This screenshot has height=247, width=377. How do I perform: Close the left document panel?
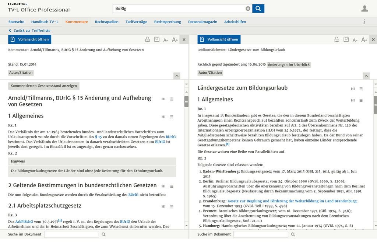coord(184,39)
